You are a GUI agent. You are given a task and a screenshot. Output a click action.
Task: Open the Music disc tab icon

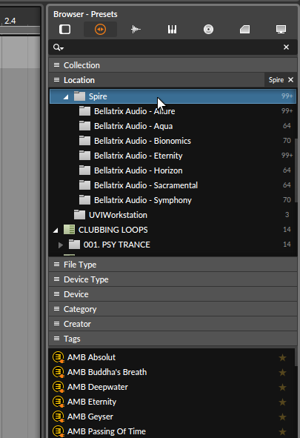click(x=208, y=30)
